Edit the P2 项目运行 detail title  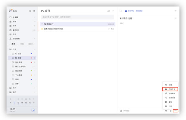(x=126, y=18)
